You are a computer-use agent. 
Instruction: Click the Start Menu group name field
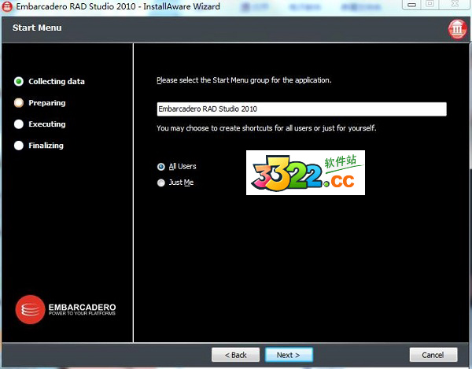[301, 109]
